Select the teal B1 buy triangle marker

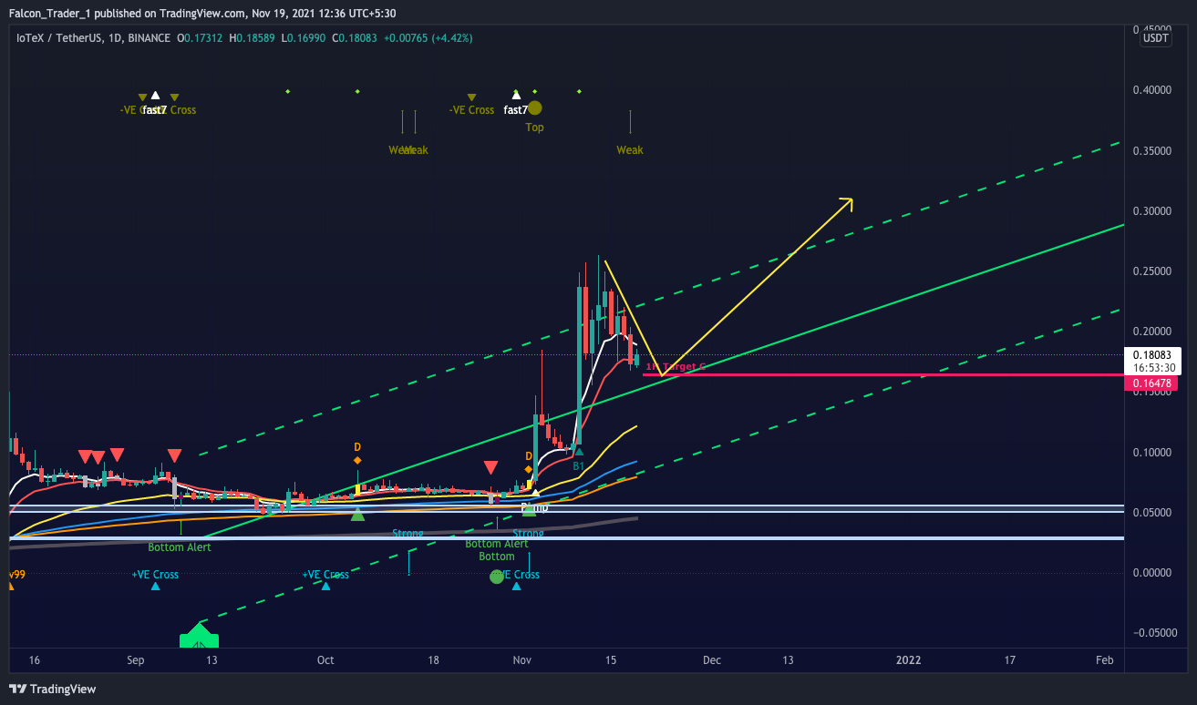pyautogui.click(x=578, y=451)
